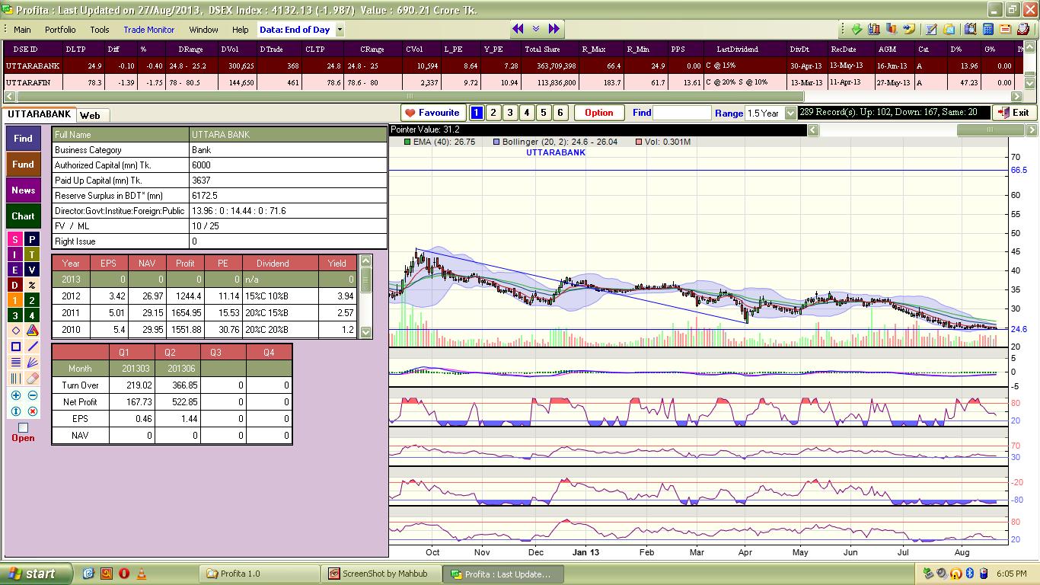Open the Main menu
1040x585 pixels.
tap(22, 30)
